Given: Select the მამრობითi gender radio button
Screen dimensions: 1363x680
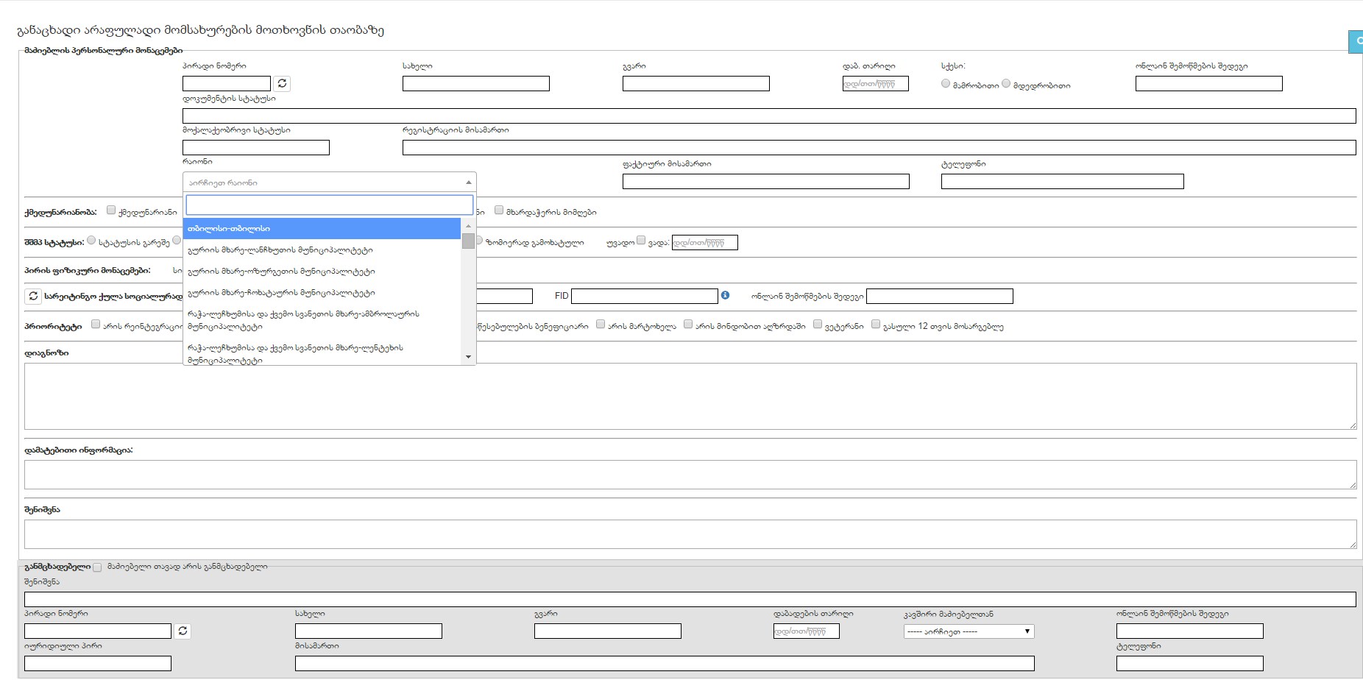Looking at the screenshot, I should [946, 84].
